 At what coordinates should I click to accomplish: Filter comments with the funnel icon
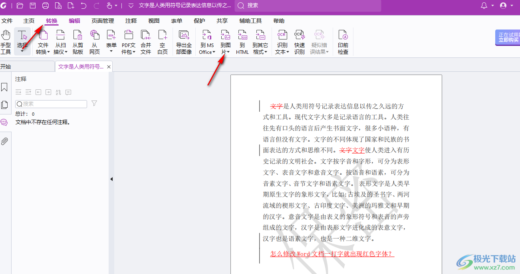[x=94, y=104]
